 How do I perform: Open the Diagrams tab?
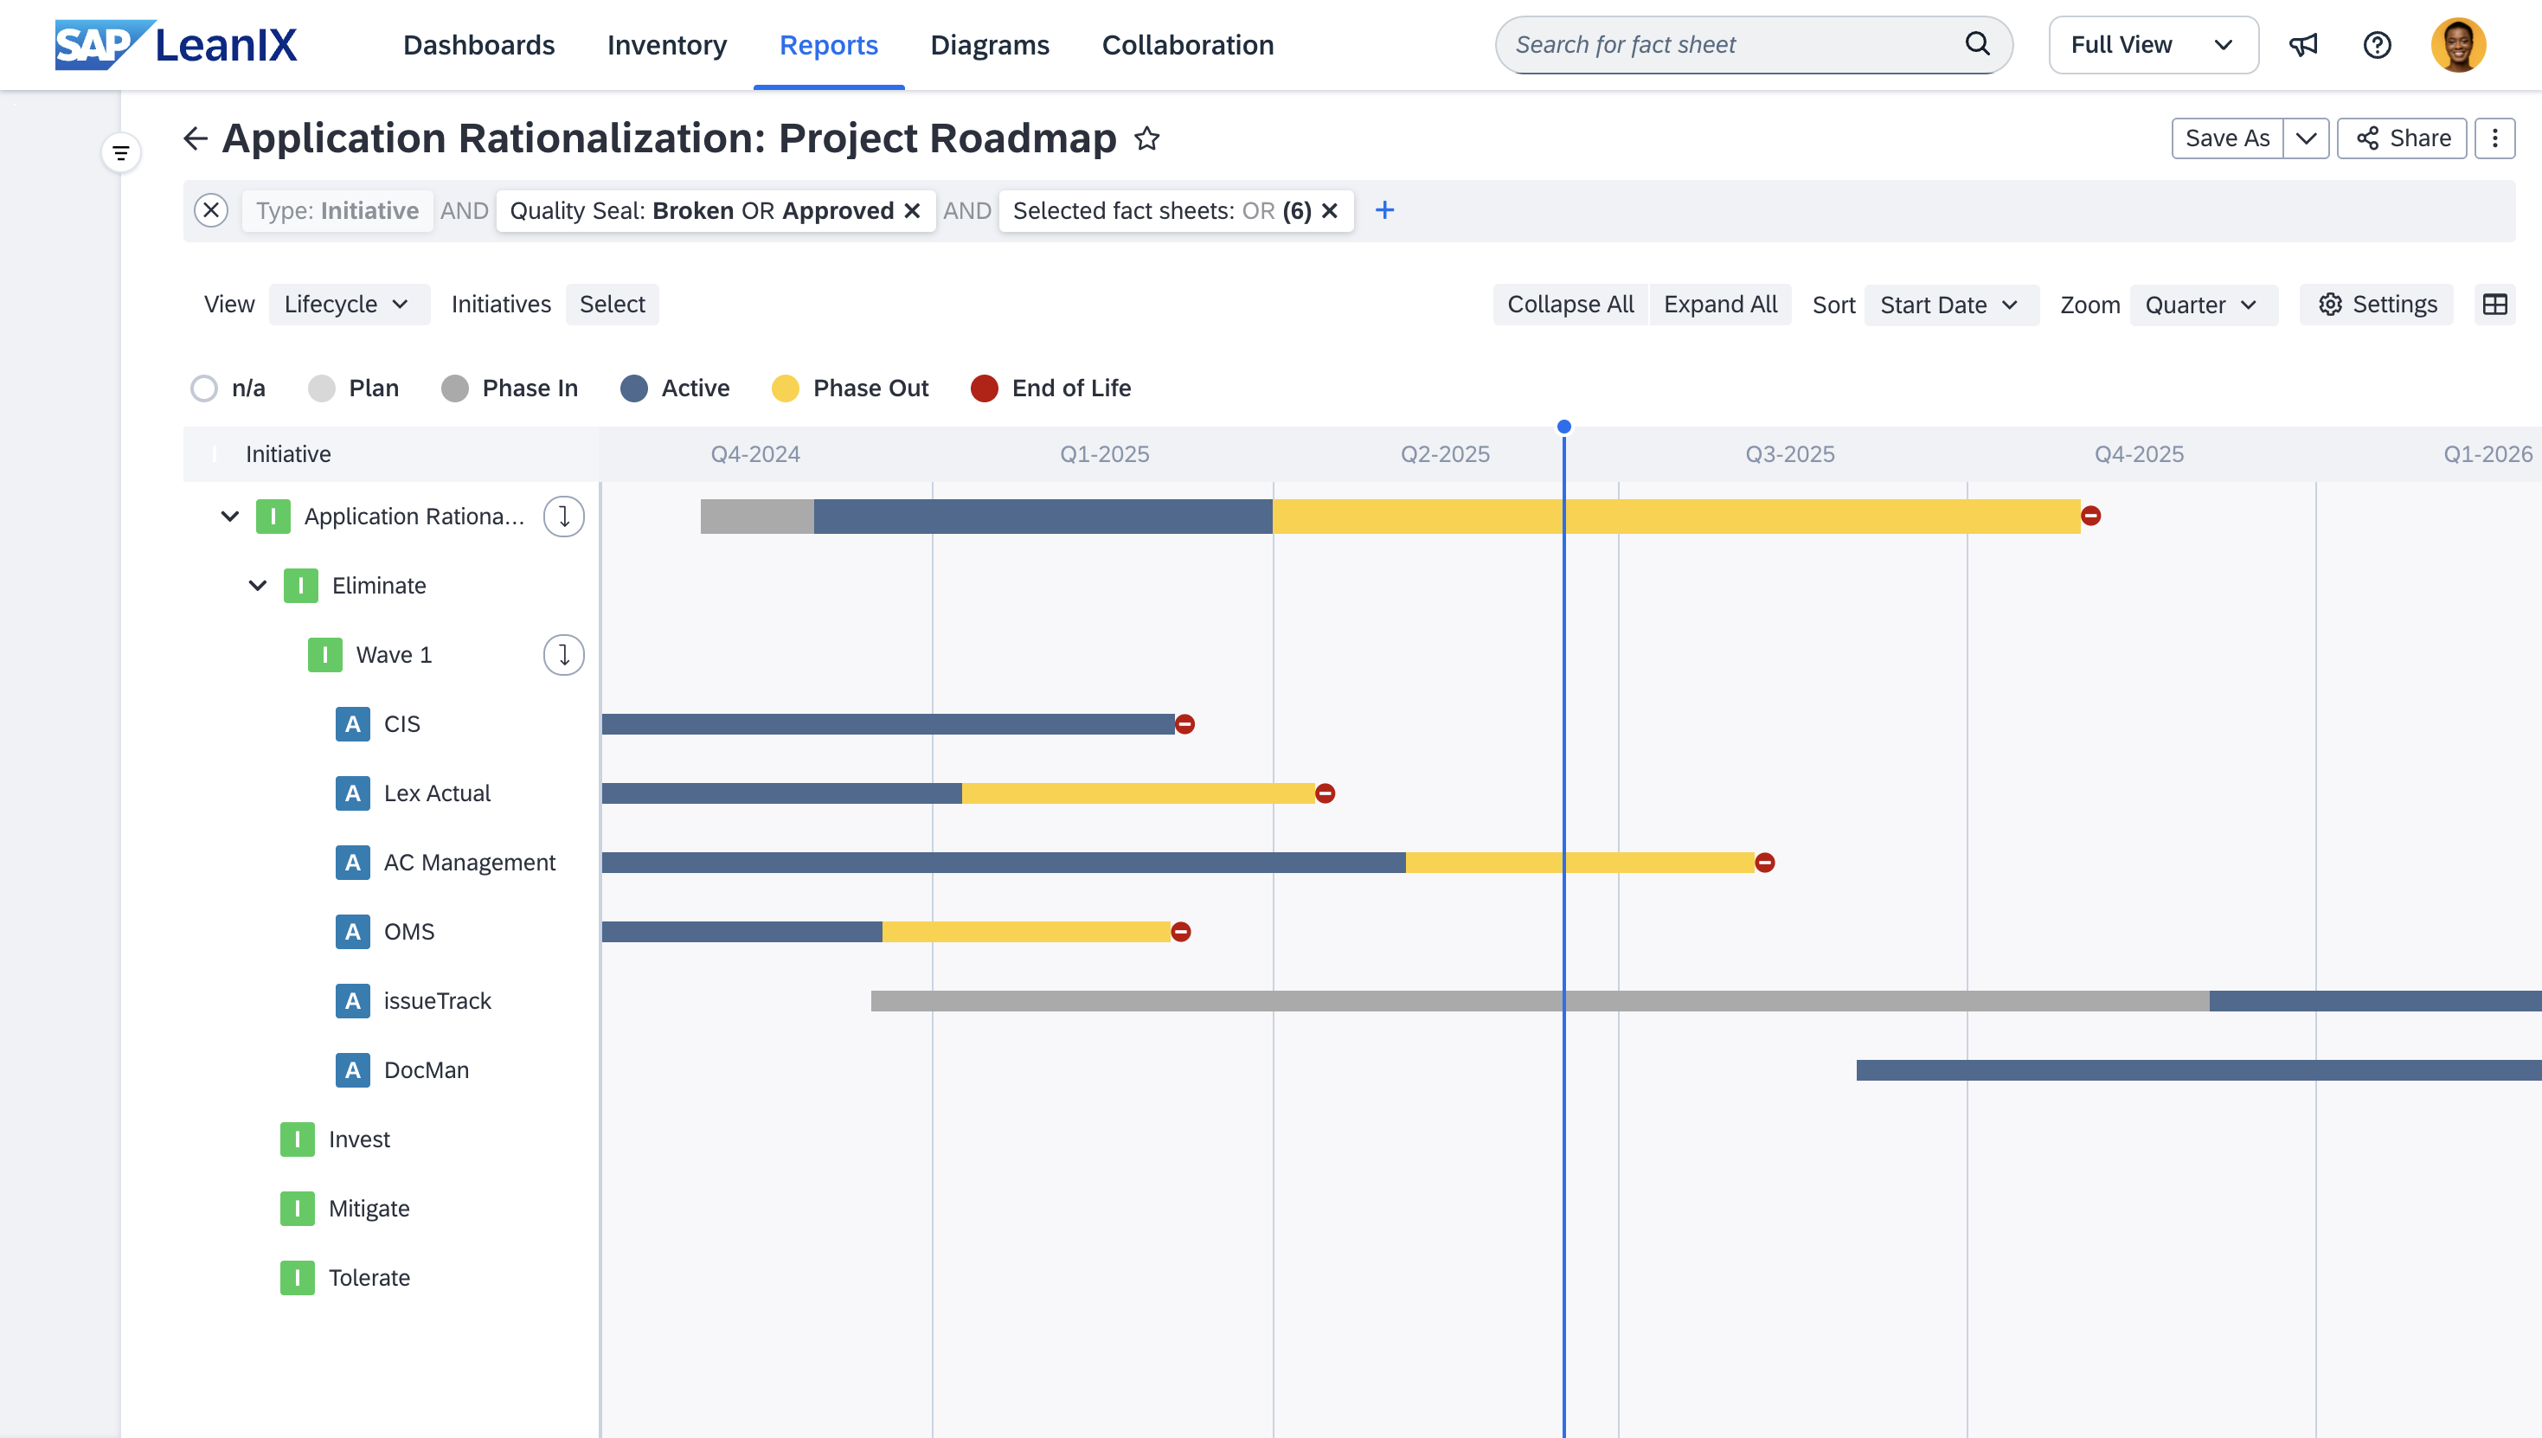pos(990,46)
